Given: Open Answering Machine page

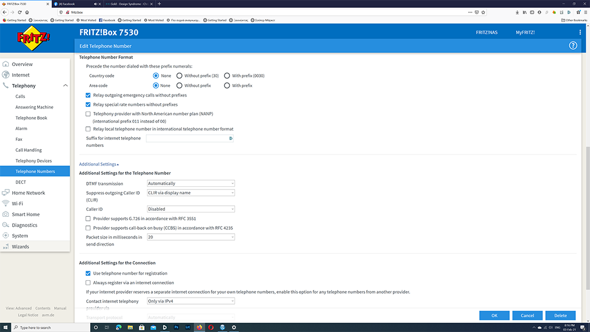Looking at the screenshot, I should (34, 107).
